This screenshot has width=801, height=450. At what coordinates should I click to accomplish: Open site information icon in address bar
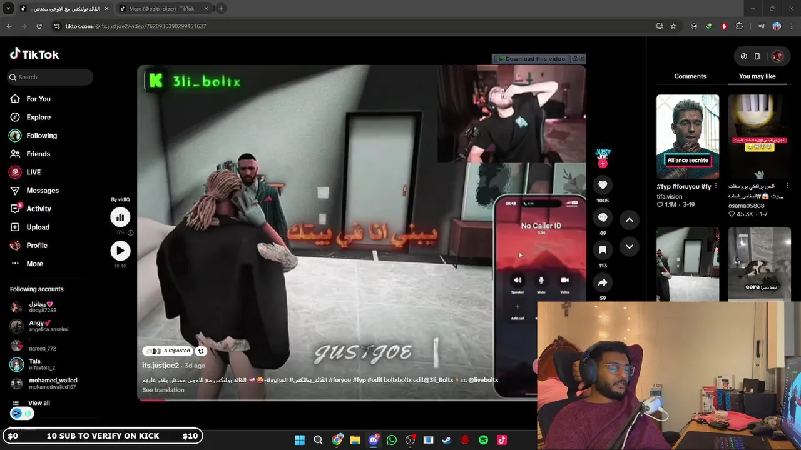(x=57, y=26)
